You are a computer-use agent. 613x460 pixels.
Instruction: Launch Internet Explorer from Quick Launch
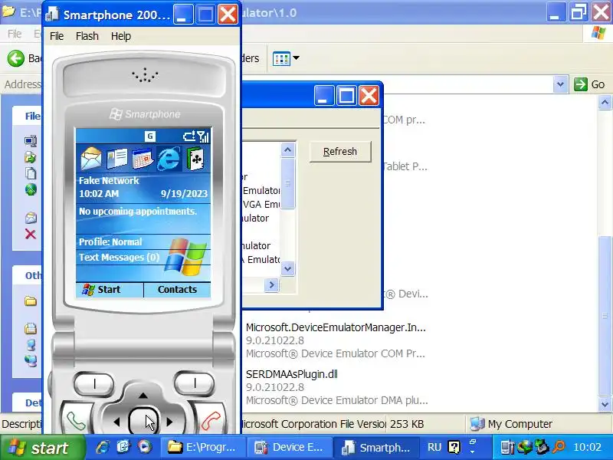pos(103,447)
